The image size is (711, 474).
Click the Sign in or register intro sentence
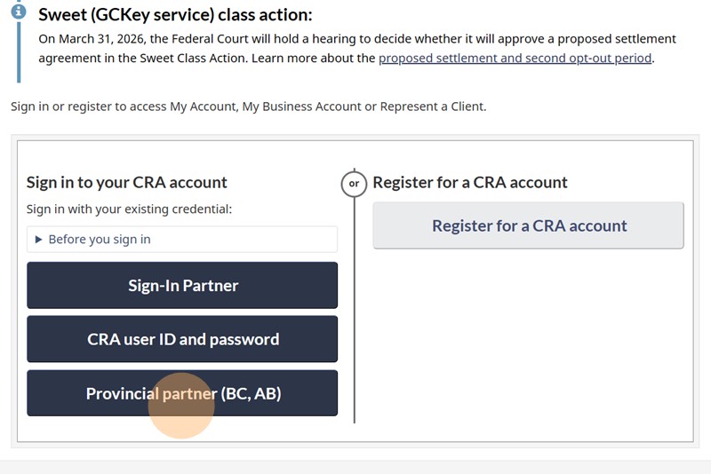[x=248, y=107]
